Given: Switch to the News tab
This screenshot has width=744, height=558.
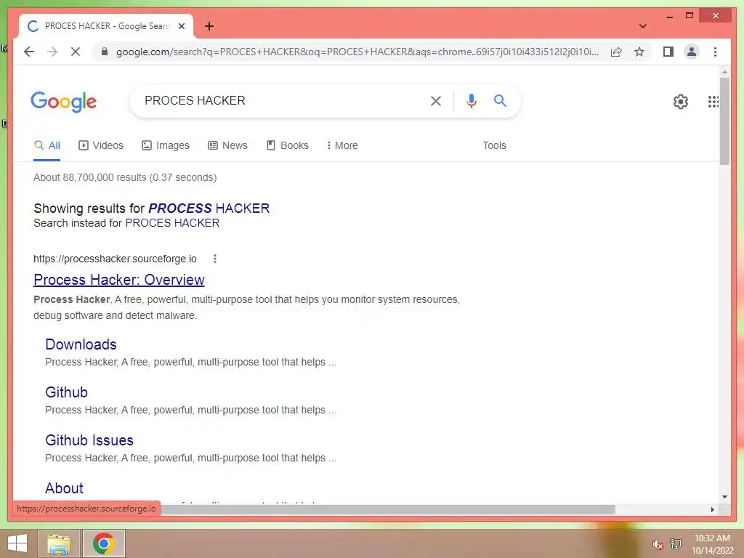Looking at the screenshot, I should pyautogui.click(x=227, y=145).
